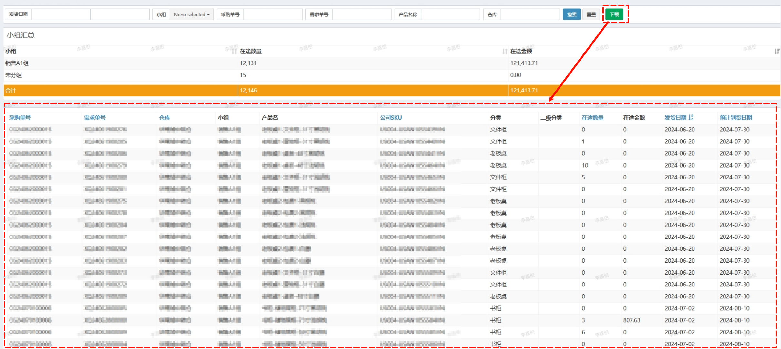
Task: Click the summary table 在途金额 header text
Action: (521, 51)
